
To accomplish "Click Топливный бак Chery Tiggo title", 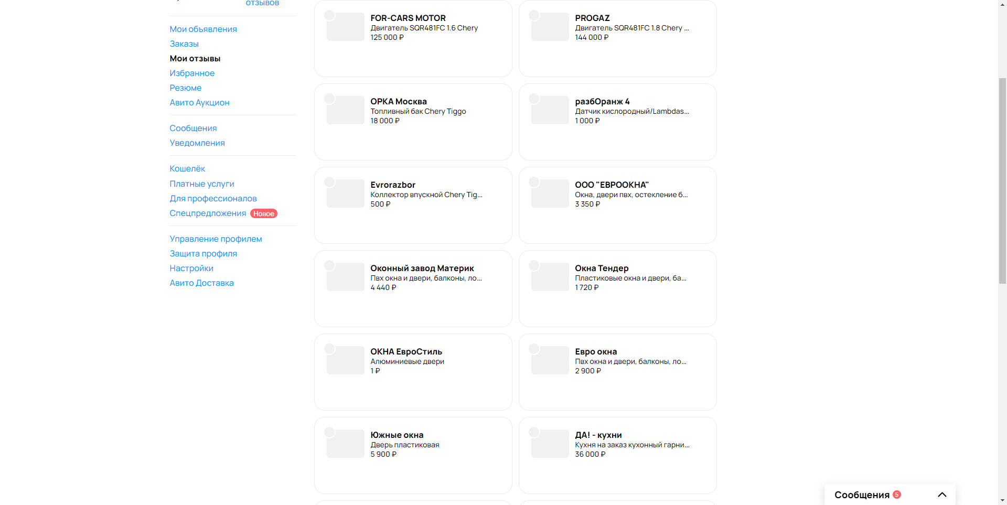I will (x=418, y=111).
